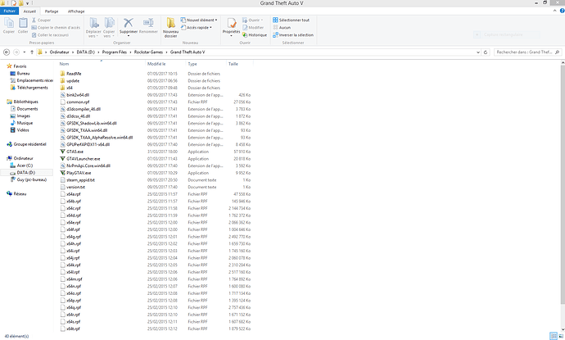Screen dimensions: 565x340
Task: Select Couper in the ribbon
Action: click(41, 20)
